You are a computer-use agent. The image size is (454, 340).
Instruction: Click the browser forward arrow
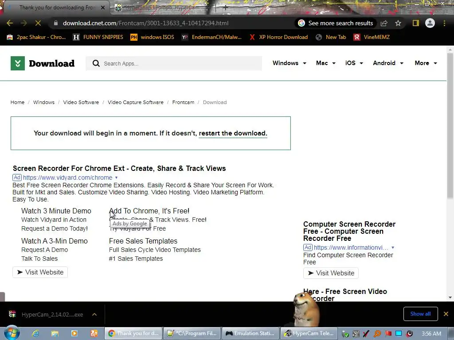tap(24, 23)
